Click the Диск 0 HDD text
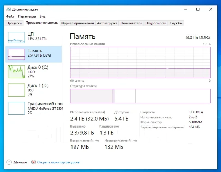The image size is (221, 172). [31, 72]
